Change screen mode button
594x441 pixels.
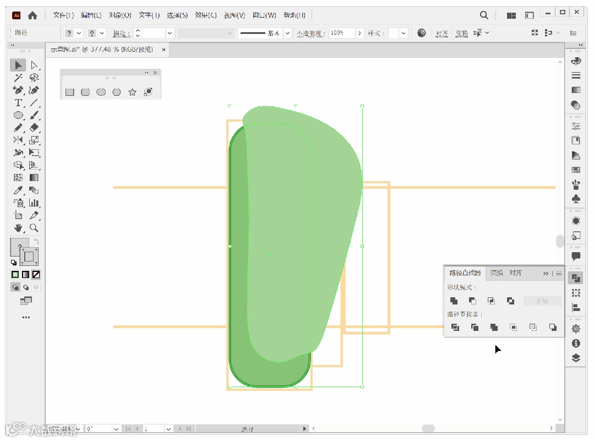[x=26, y=301]
